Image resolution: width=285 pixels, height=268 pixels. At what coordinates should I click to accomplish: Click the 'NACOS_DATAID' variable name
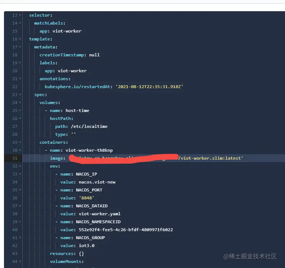tap(92, 206)
